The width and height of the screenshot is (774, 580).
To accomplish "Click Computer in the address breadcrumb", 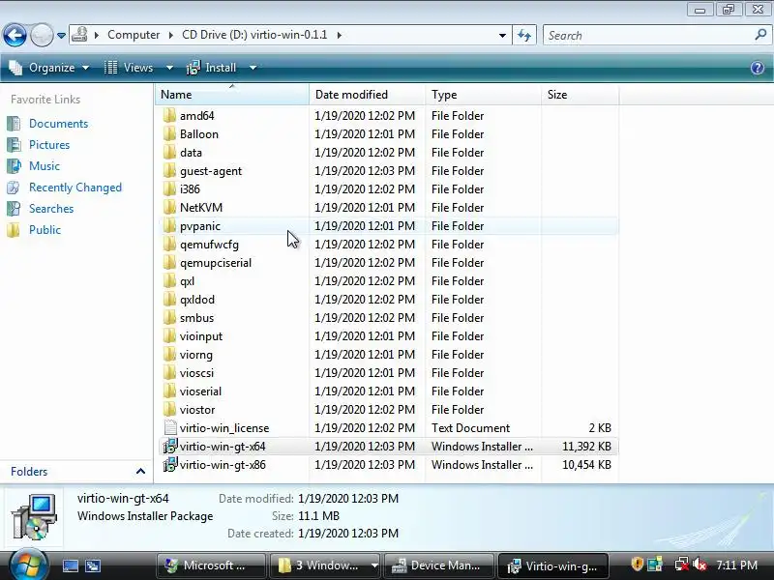I will point(134,35).
